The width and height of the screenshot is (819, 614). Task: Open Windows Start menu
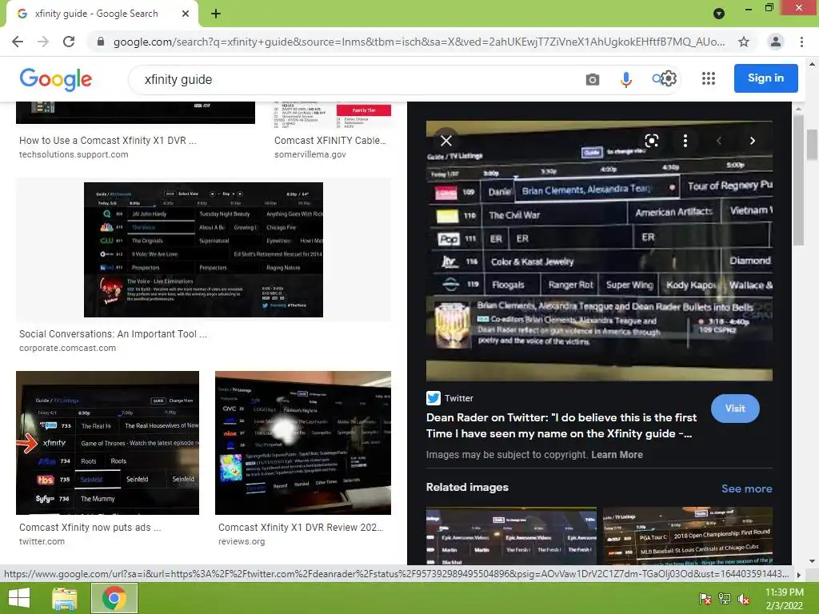point(19,598)
